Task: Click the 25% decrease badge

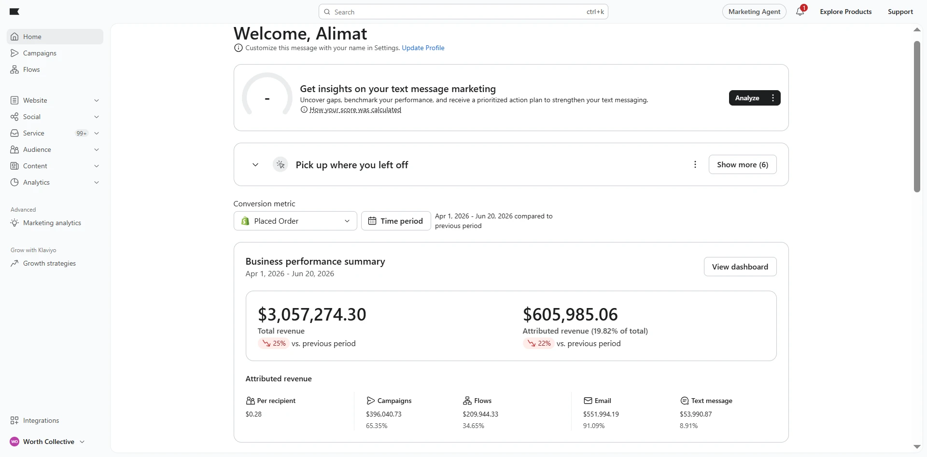Action: [274, 343]
